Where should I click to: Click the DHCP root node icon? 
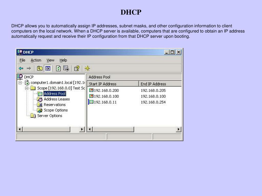pos(20,77)
